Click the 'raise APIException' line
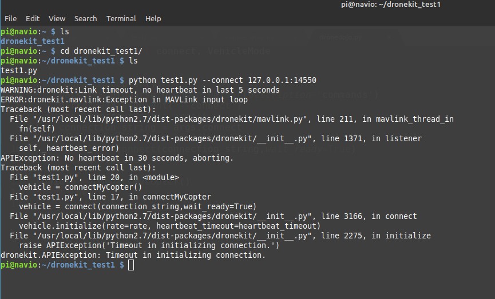 pyautogui.click(x=149, y=245)
